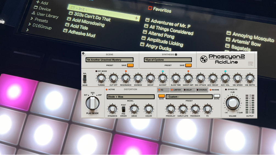
Task: Save the Scene preset with orange SAVE button
Action: pyautogui.click(x=130, y=65)
